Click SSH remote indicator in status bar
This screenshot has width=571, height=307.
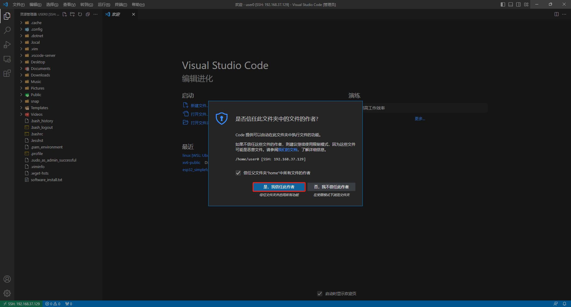tap(21, 304)
